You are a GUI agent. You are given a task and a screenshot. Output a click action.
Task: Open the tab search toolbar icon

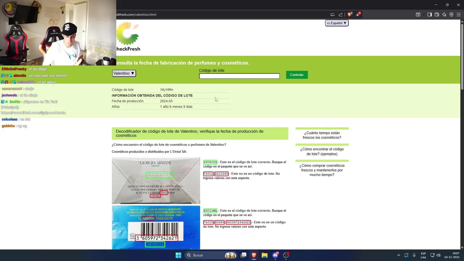tap(418, 14)
